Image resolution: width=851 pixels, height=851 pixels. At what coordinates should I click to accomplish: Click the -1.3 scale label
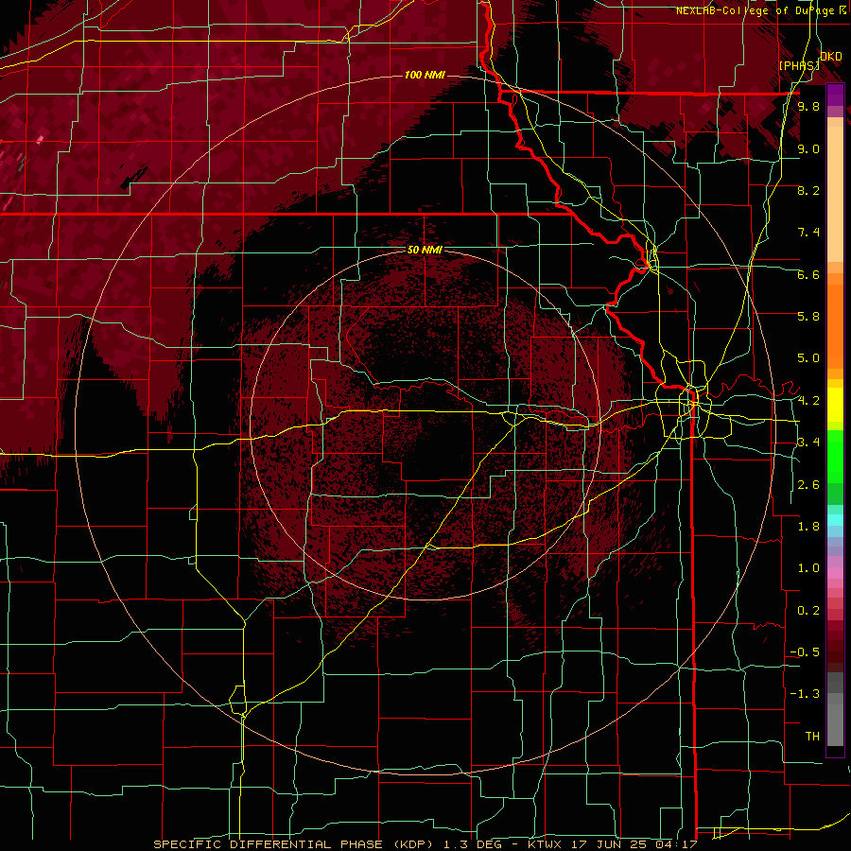click(x=805, y=694)
